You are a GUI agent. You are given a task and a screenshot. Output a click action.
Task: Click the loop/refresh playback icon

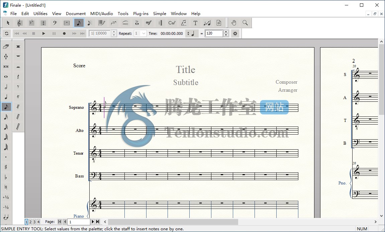click(7, 33)
